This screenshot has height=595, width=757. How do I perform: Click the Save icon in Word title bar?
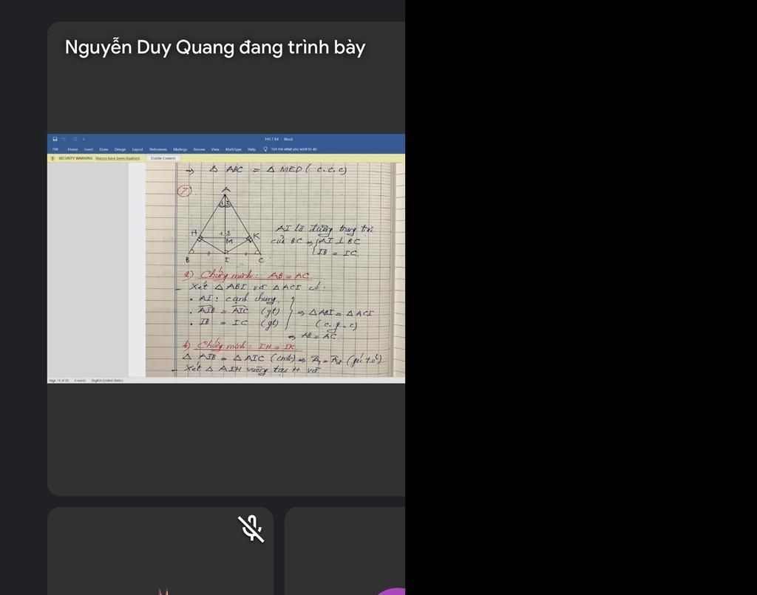coord(55,139)
